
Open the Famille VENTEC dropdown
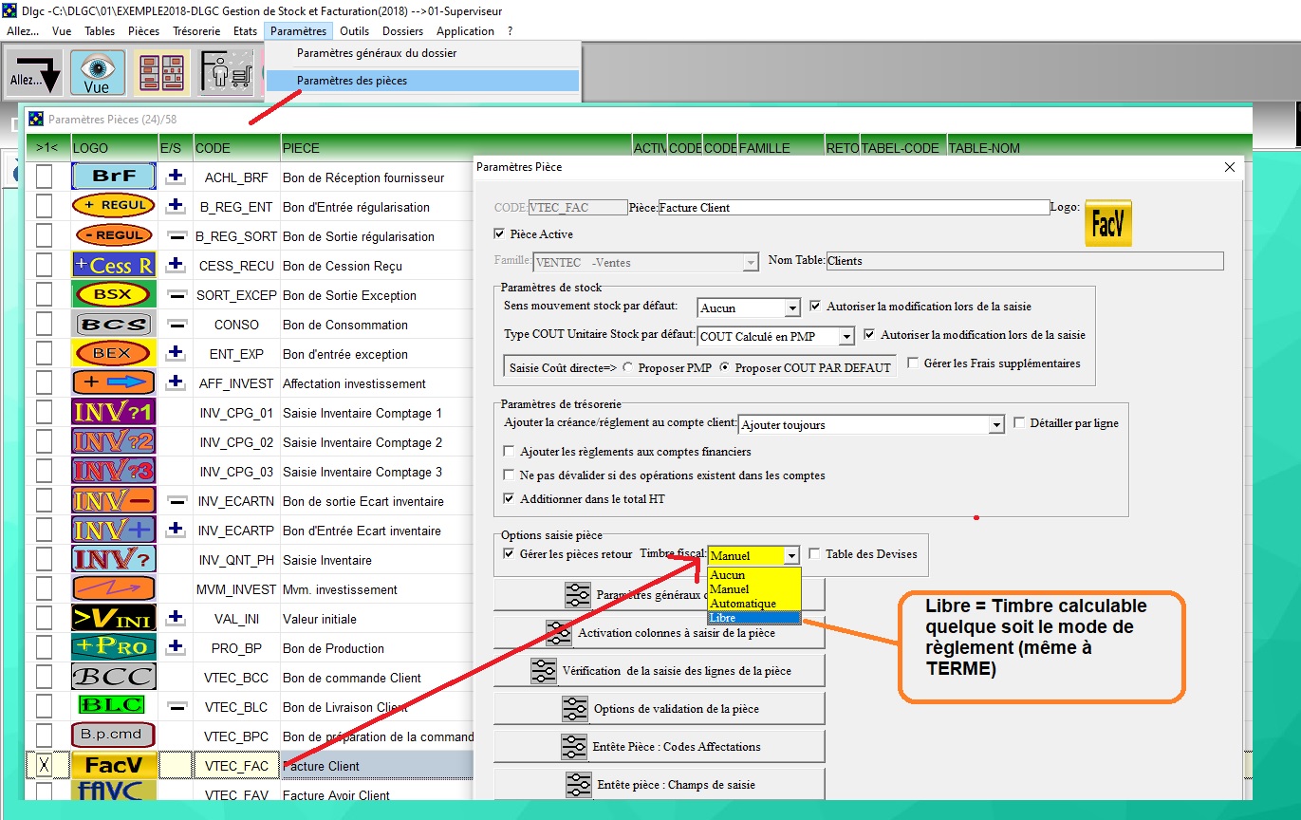tap(752, 263)
